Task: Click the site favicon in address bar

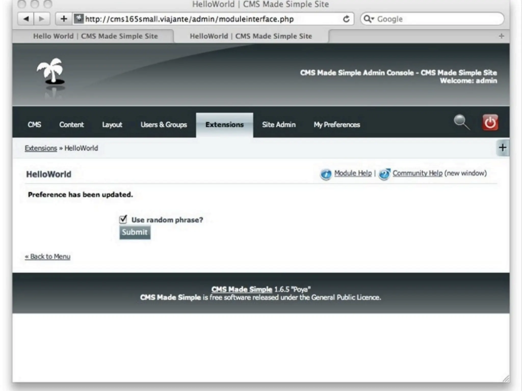Action: click(x=79, y=19)
